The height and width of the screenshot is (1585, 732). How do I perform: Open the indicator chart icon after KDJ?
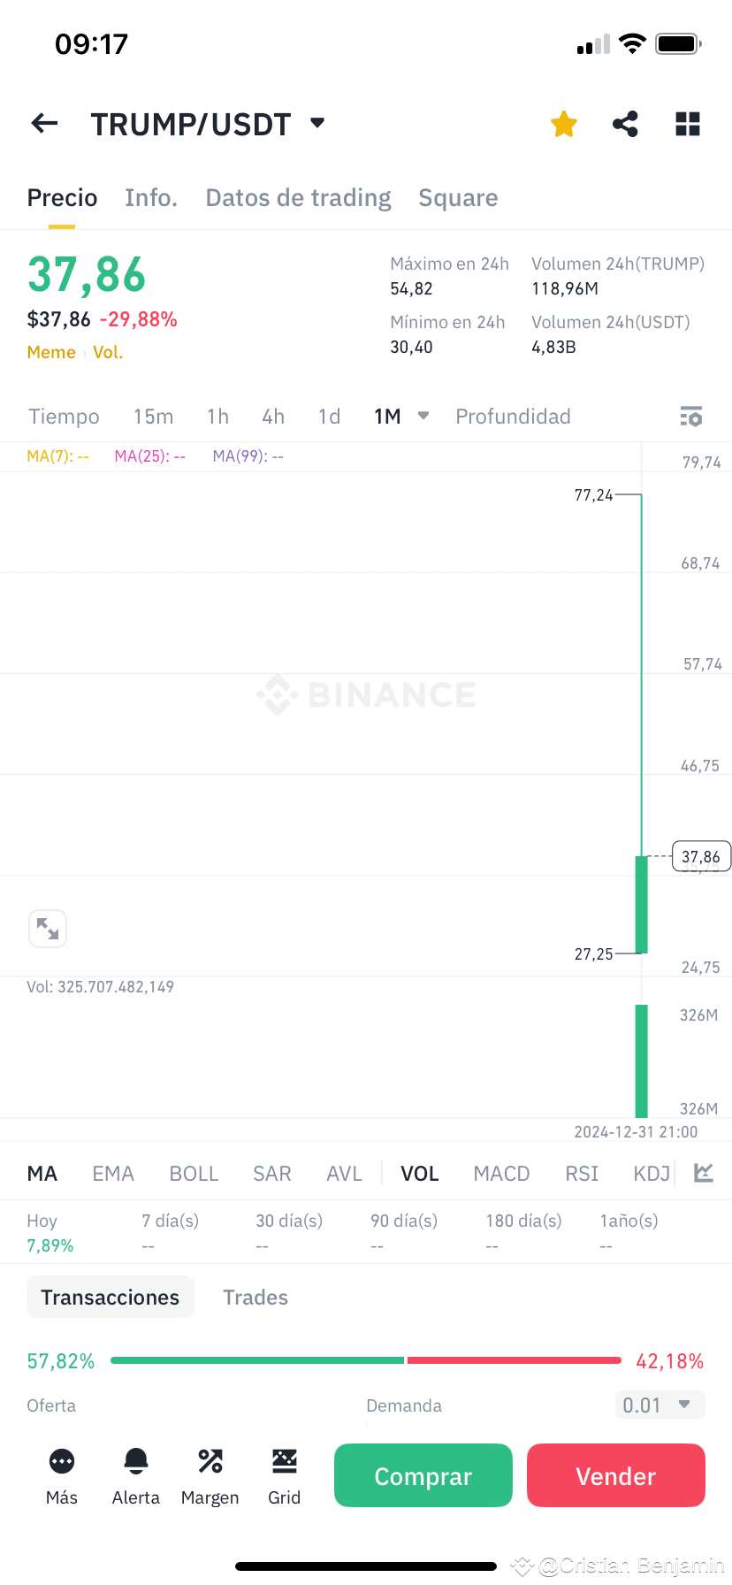(x=704, y=1173)
